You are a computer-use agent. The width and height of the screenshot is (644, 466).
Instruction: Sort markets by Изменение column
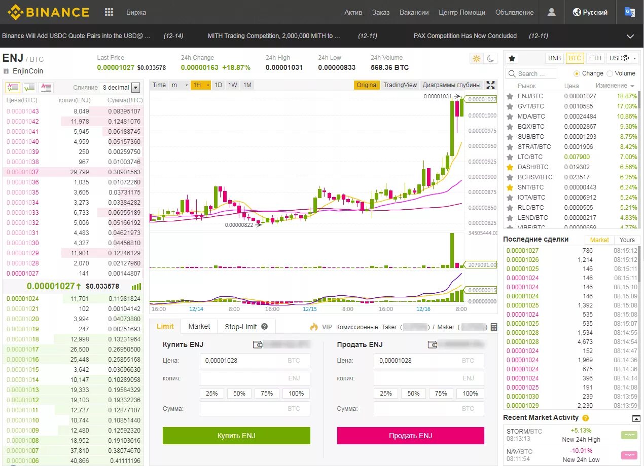click(x=615, y=86)
